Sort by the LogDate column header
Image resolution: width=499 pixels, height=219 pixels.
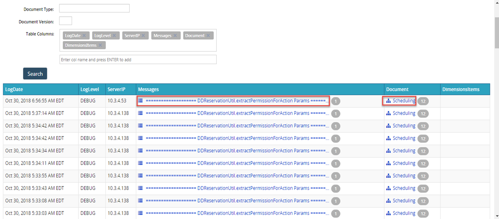pos(14,89)
